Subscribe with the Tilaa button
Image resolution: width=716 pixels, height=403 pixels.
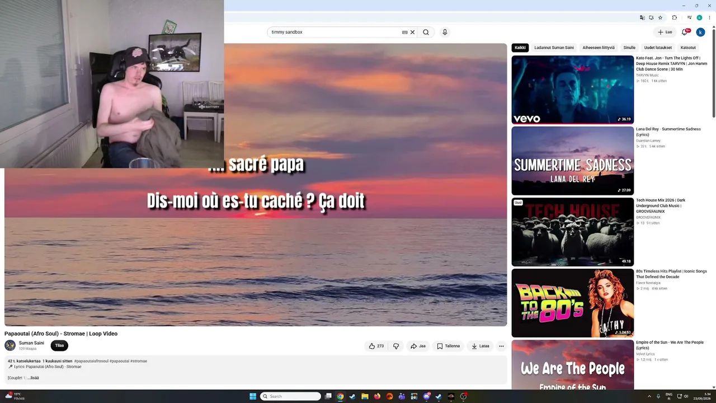59,345
